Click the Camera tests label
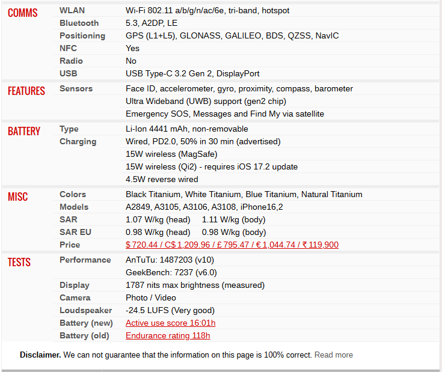This screenshot has height=372, width=442. 75,297
